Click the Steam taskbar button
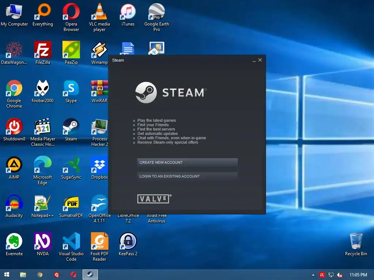 point(90,275)
